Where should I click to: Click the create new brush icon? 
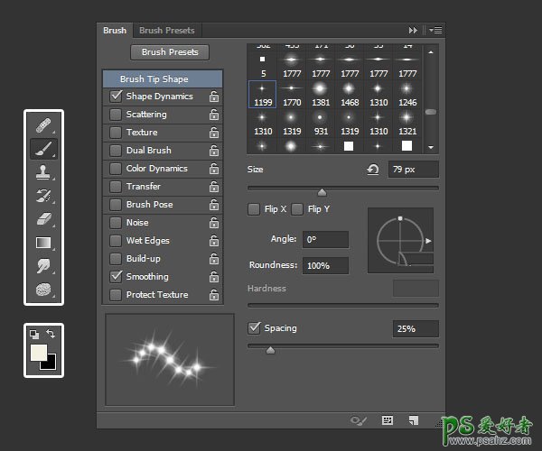coord(414,420)
